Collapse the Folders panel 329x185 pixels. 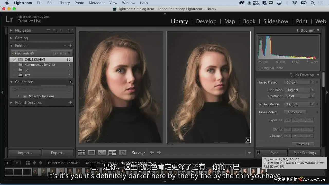click(x=11, y=46)
